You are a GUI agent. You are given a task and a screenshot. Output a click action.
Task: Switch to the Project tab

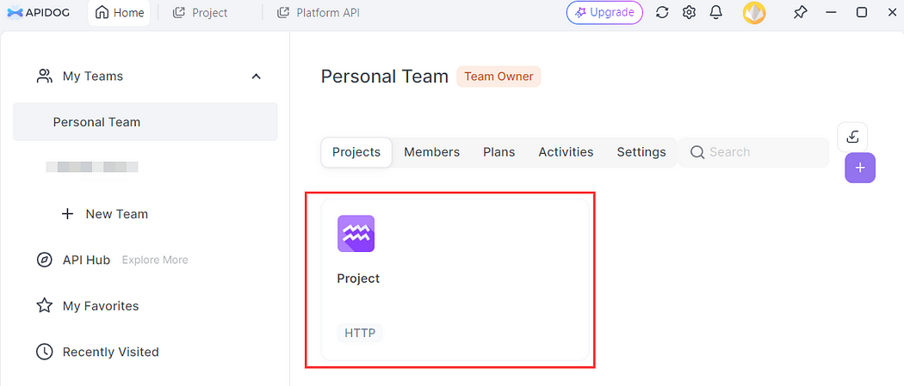click(x=200, y=13)
